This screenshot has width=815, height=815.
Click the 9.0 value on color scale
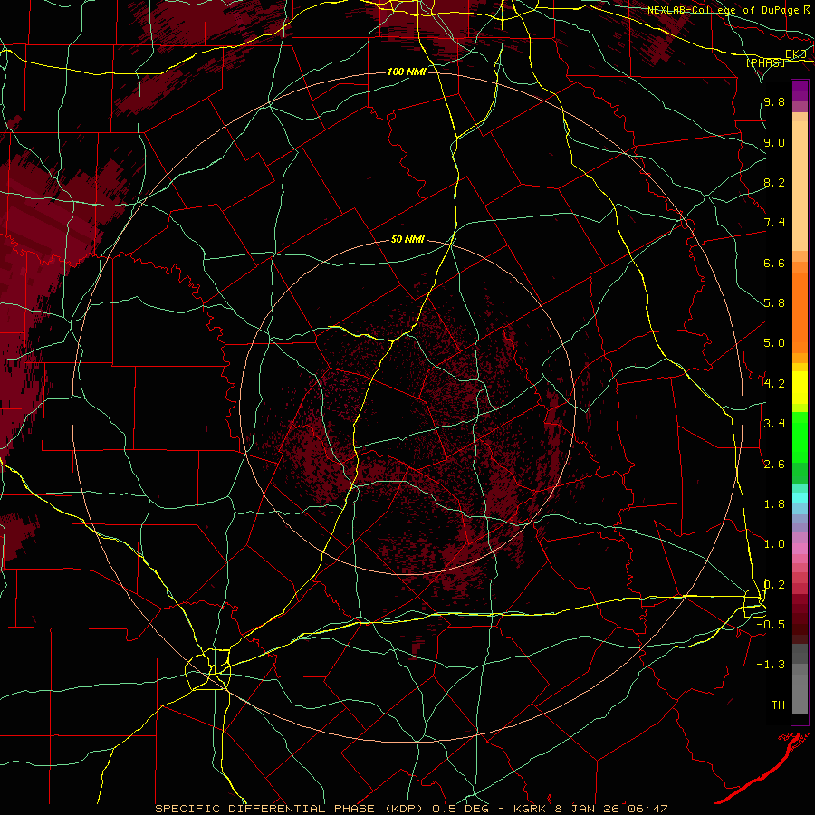[x=774, y=142]
